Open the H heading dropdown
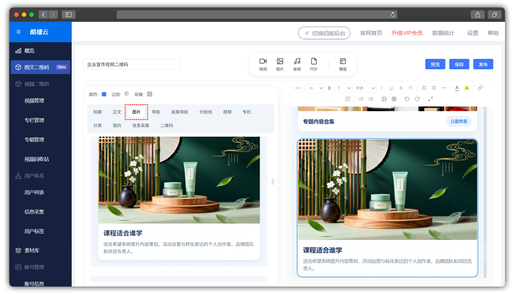512x294 pixels. coord(315,88)
